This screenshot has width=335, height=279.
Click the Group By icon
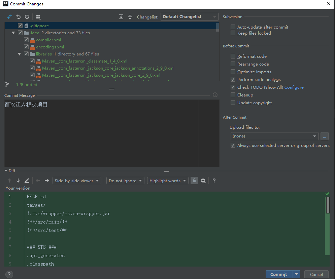[38, 17]
